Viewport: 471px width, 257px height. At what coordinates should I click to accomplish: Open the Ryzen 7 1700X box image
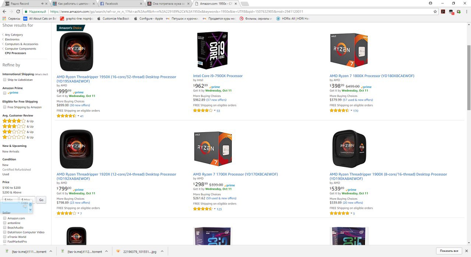point(213,149)
